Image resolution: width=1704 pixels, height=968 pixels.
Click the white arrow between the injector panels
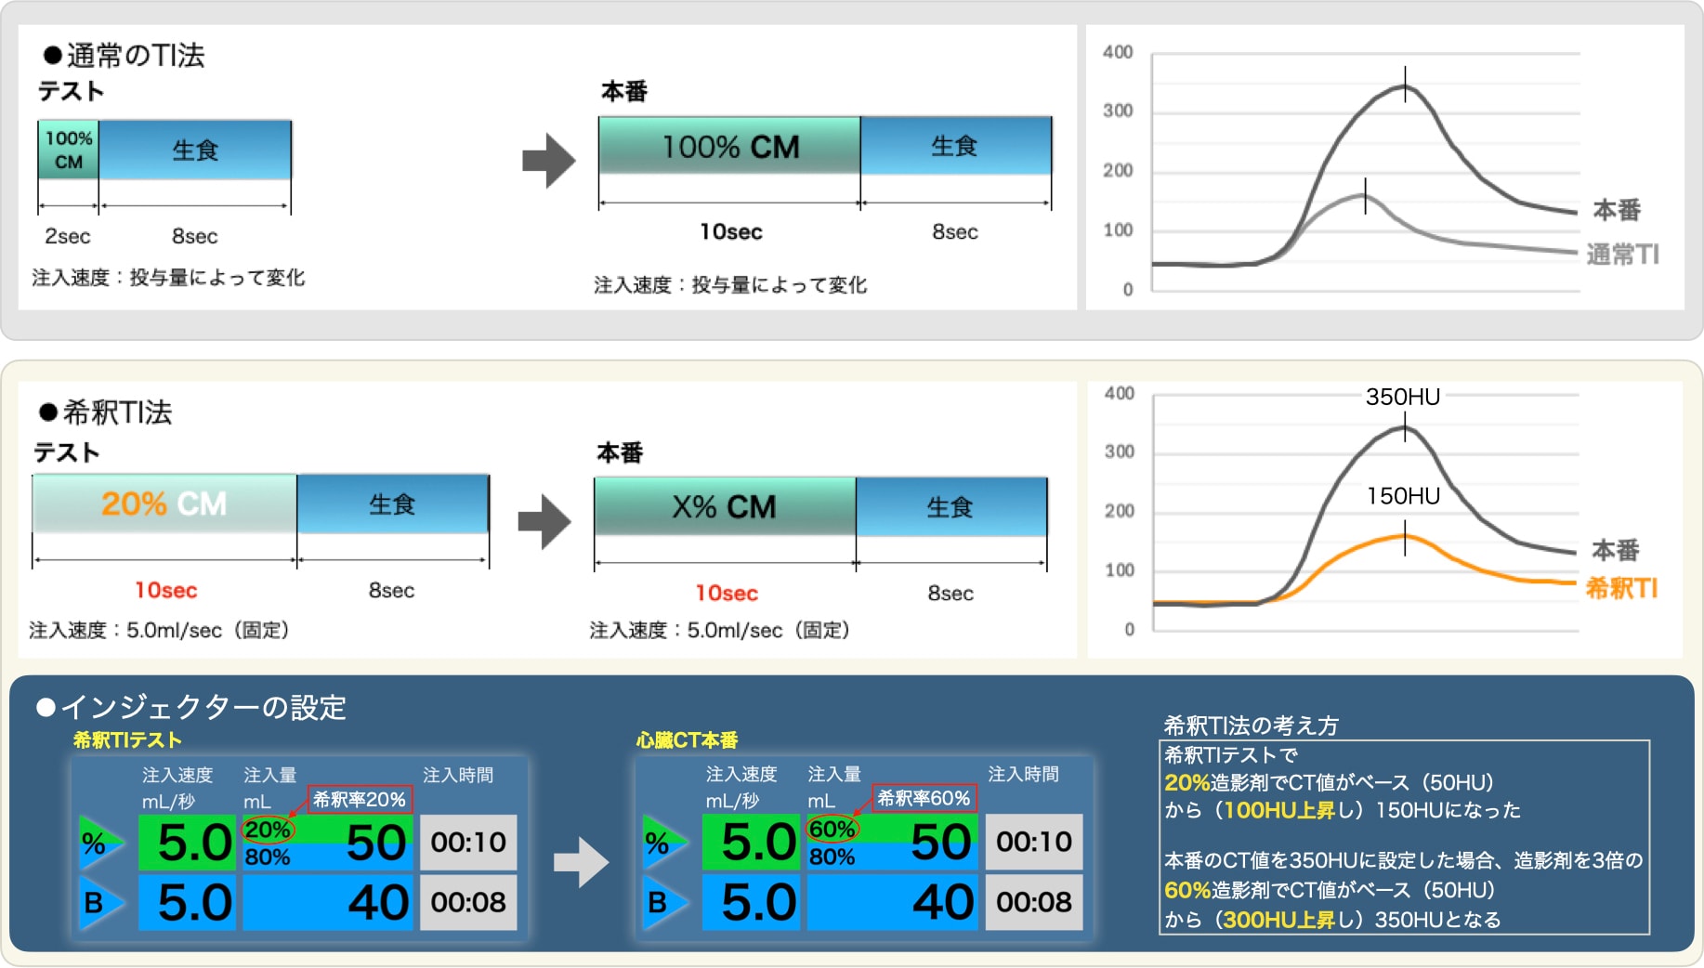[581, 862]
